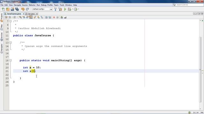Collapse the main method fold at line 18
The width and height of the screenshot is (204, 114).
pyautogui.click(x=11, y=60)
